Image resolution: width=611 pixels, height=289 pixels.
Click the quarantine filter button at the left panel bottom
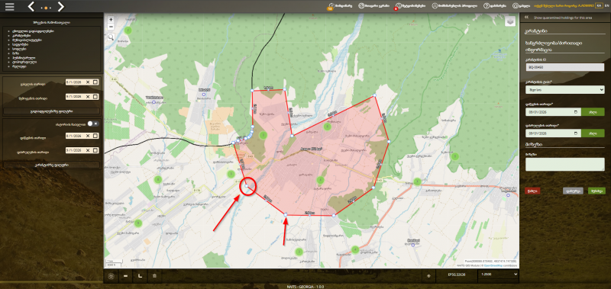51,165
